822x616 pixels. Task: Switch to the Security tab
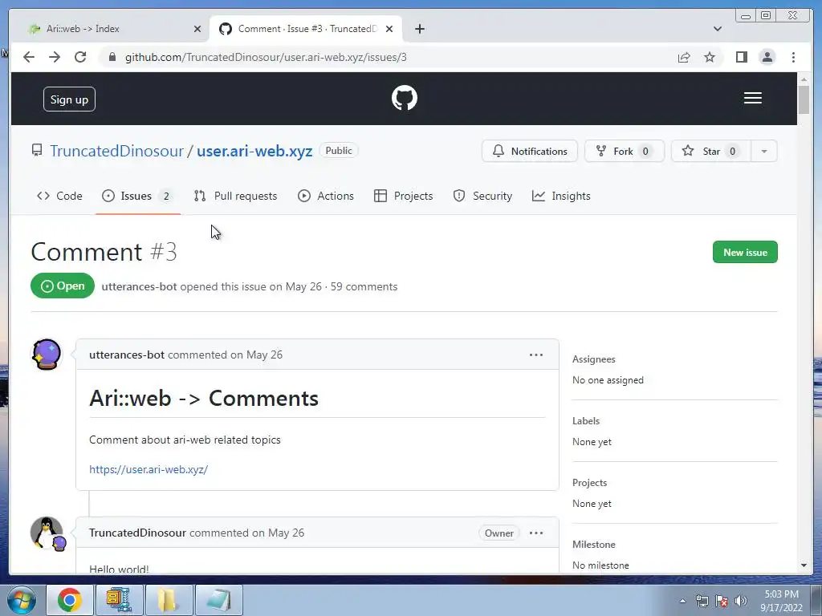coord(482,196)
